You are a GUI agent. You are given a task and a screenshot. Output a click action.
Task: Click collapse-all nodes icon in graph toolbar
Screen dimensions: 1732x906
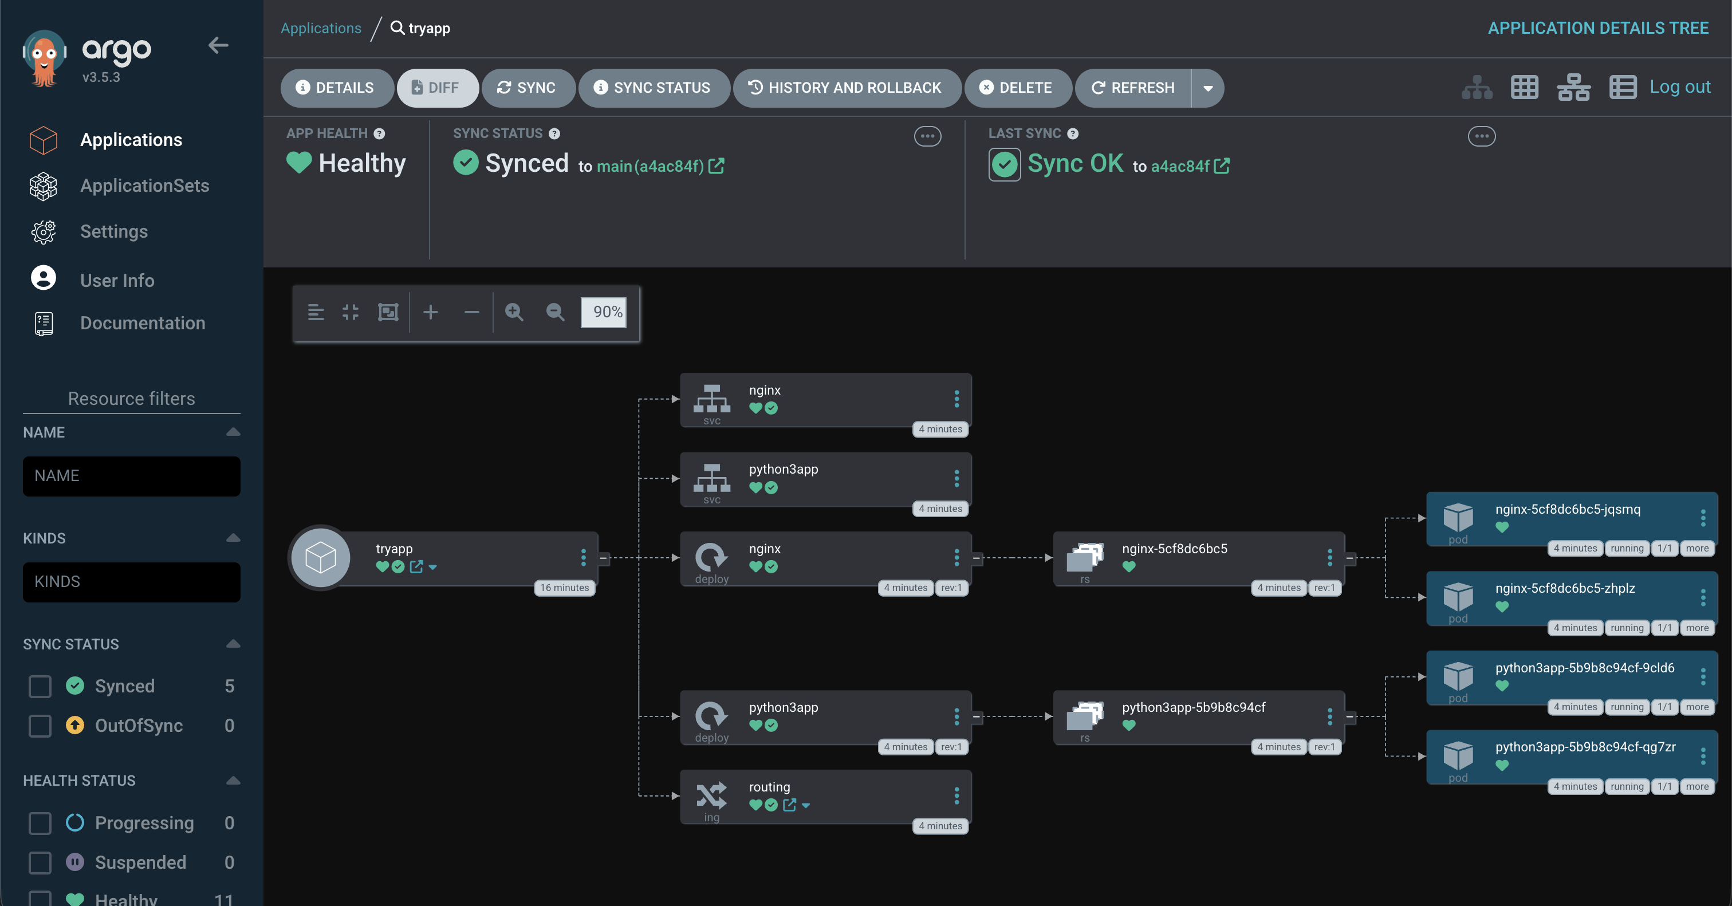click(x=351, y=312)
